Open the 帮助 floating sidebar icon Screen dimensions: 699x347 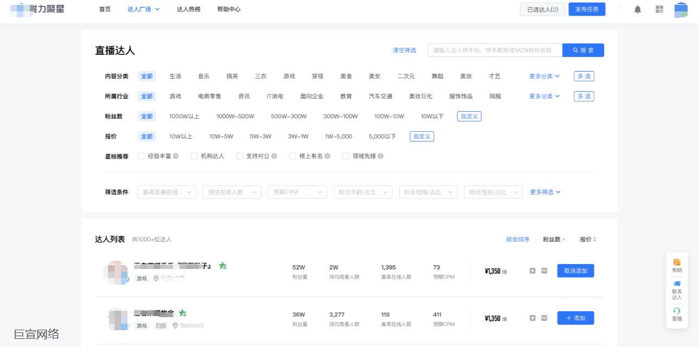(x=677, y=265)
